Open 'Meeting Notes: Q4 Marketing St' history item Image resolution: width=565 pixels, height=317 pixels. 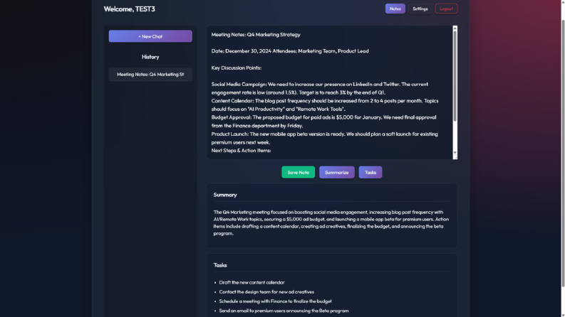pos(150,75)
